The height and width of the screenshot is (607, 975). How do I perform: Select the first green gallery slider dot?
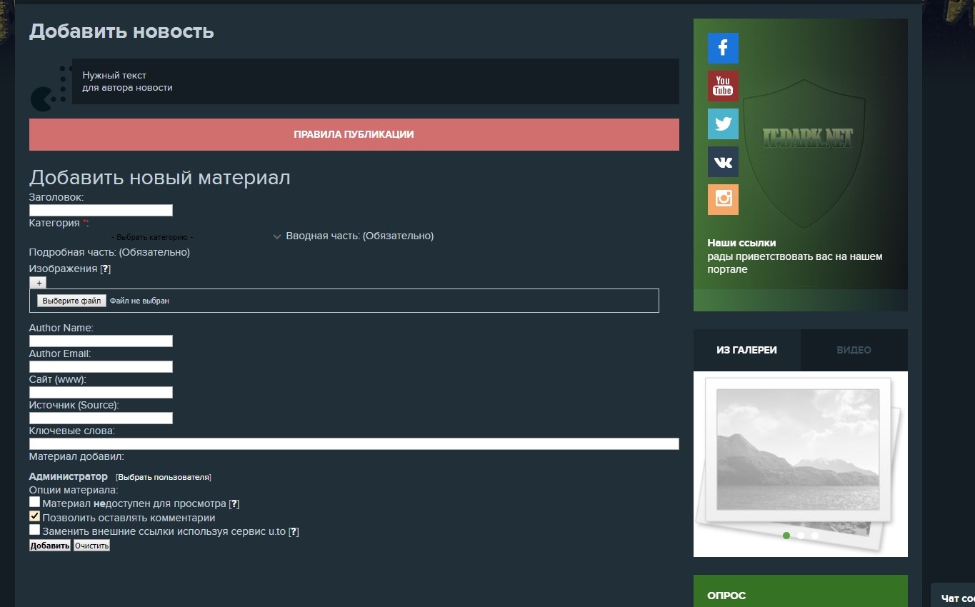click(x=786, y=536)
